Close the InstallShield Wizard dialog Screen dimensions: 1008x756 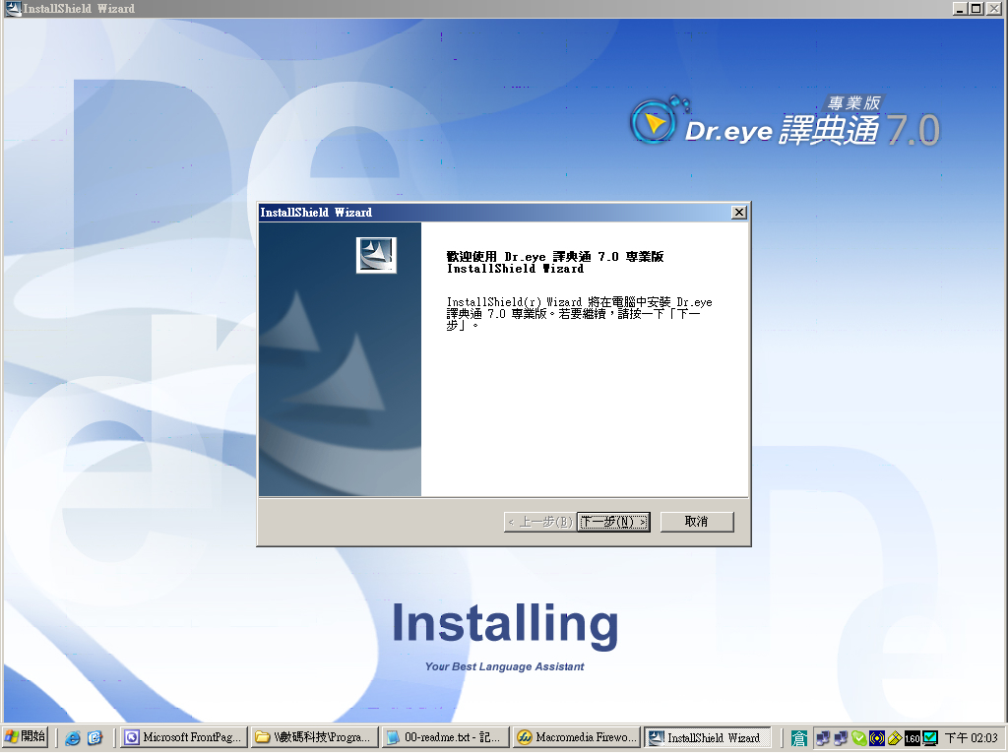coord(739,213)
